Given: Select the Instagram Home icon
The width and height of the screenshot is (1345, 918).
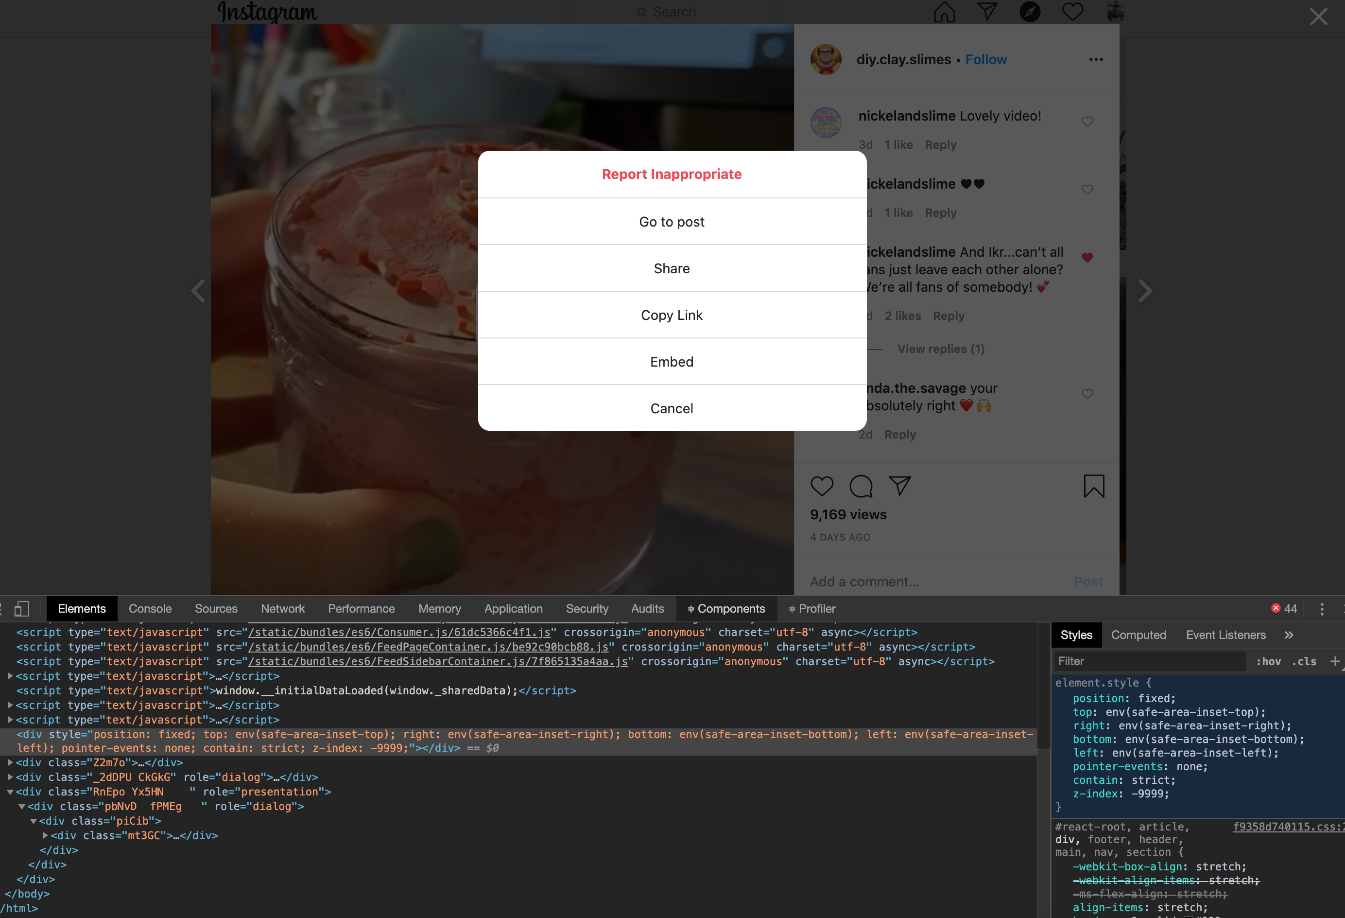Looking at the screenshot, I should click(944, 12).
